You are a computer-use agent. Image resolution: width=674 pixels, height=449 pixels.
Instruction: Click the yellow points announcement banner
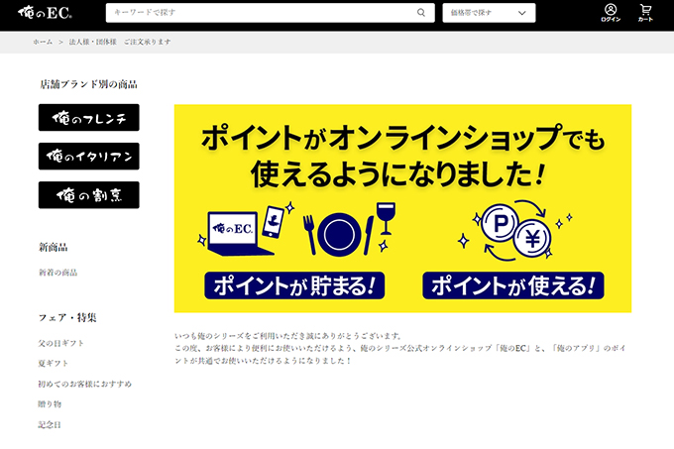pyautogui.click(x=402, y=208)
